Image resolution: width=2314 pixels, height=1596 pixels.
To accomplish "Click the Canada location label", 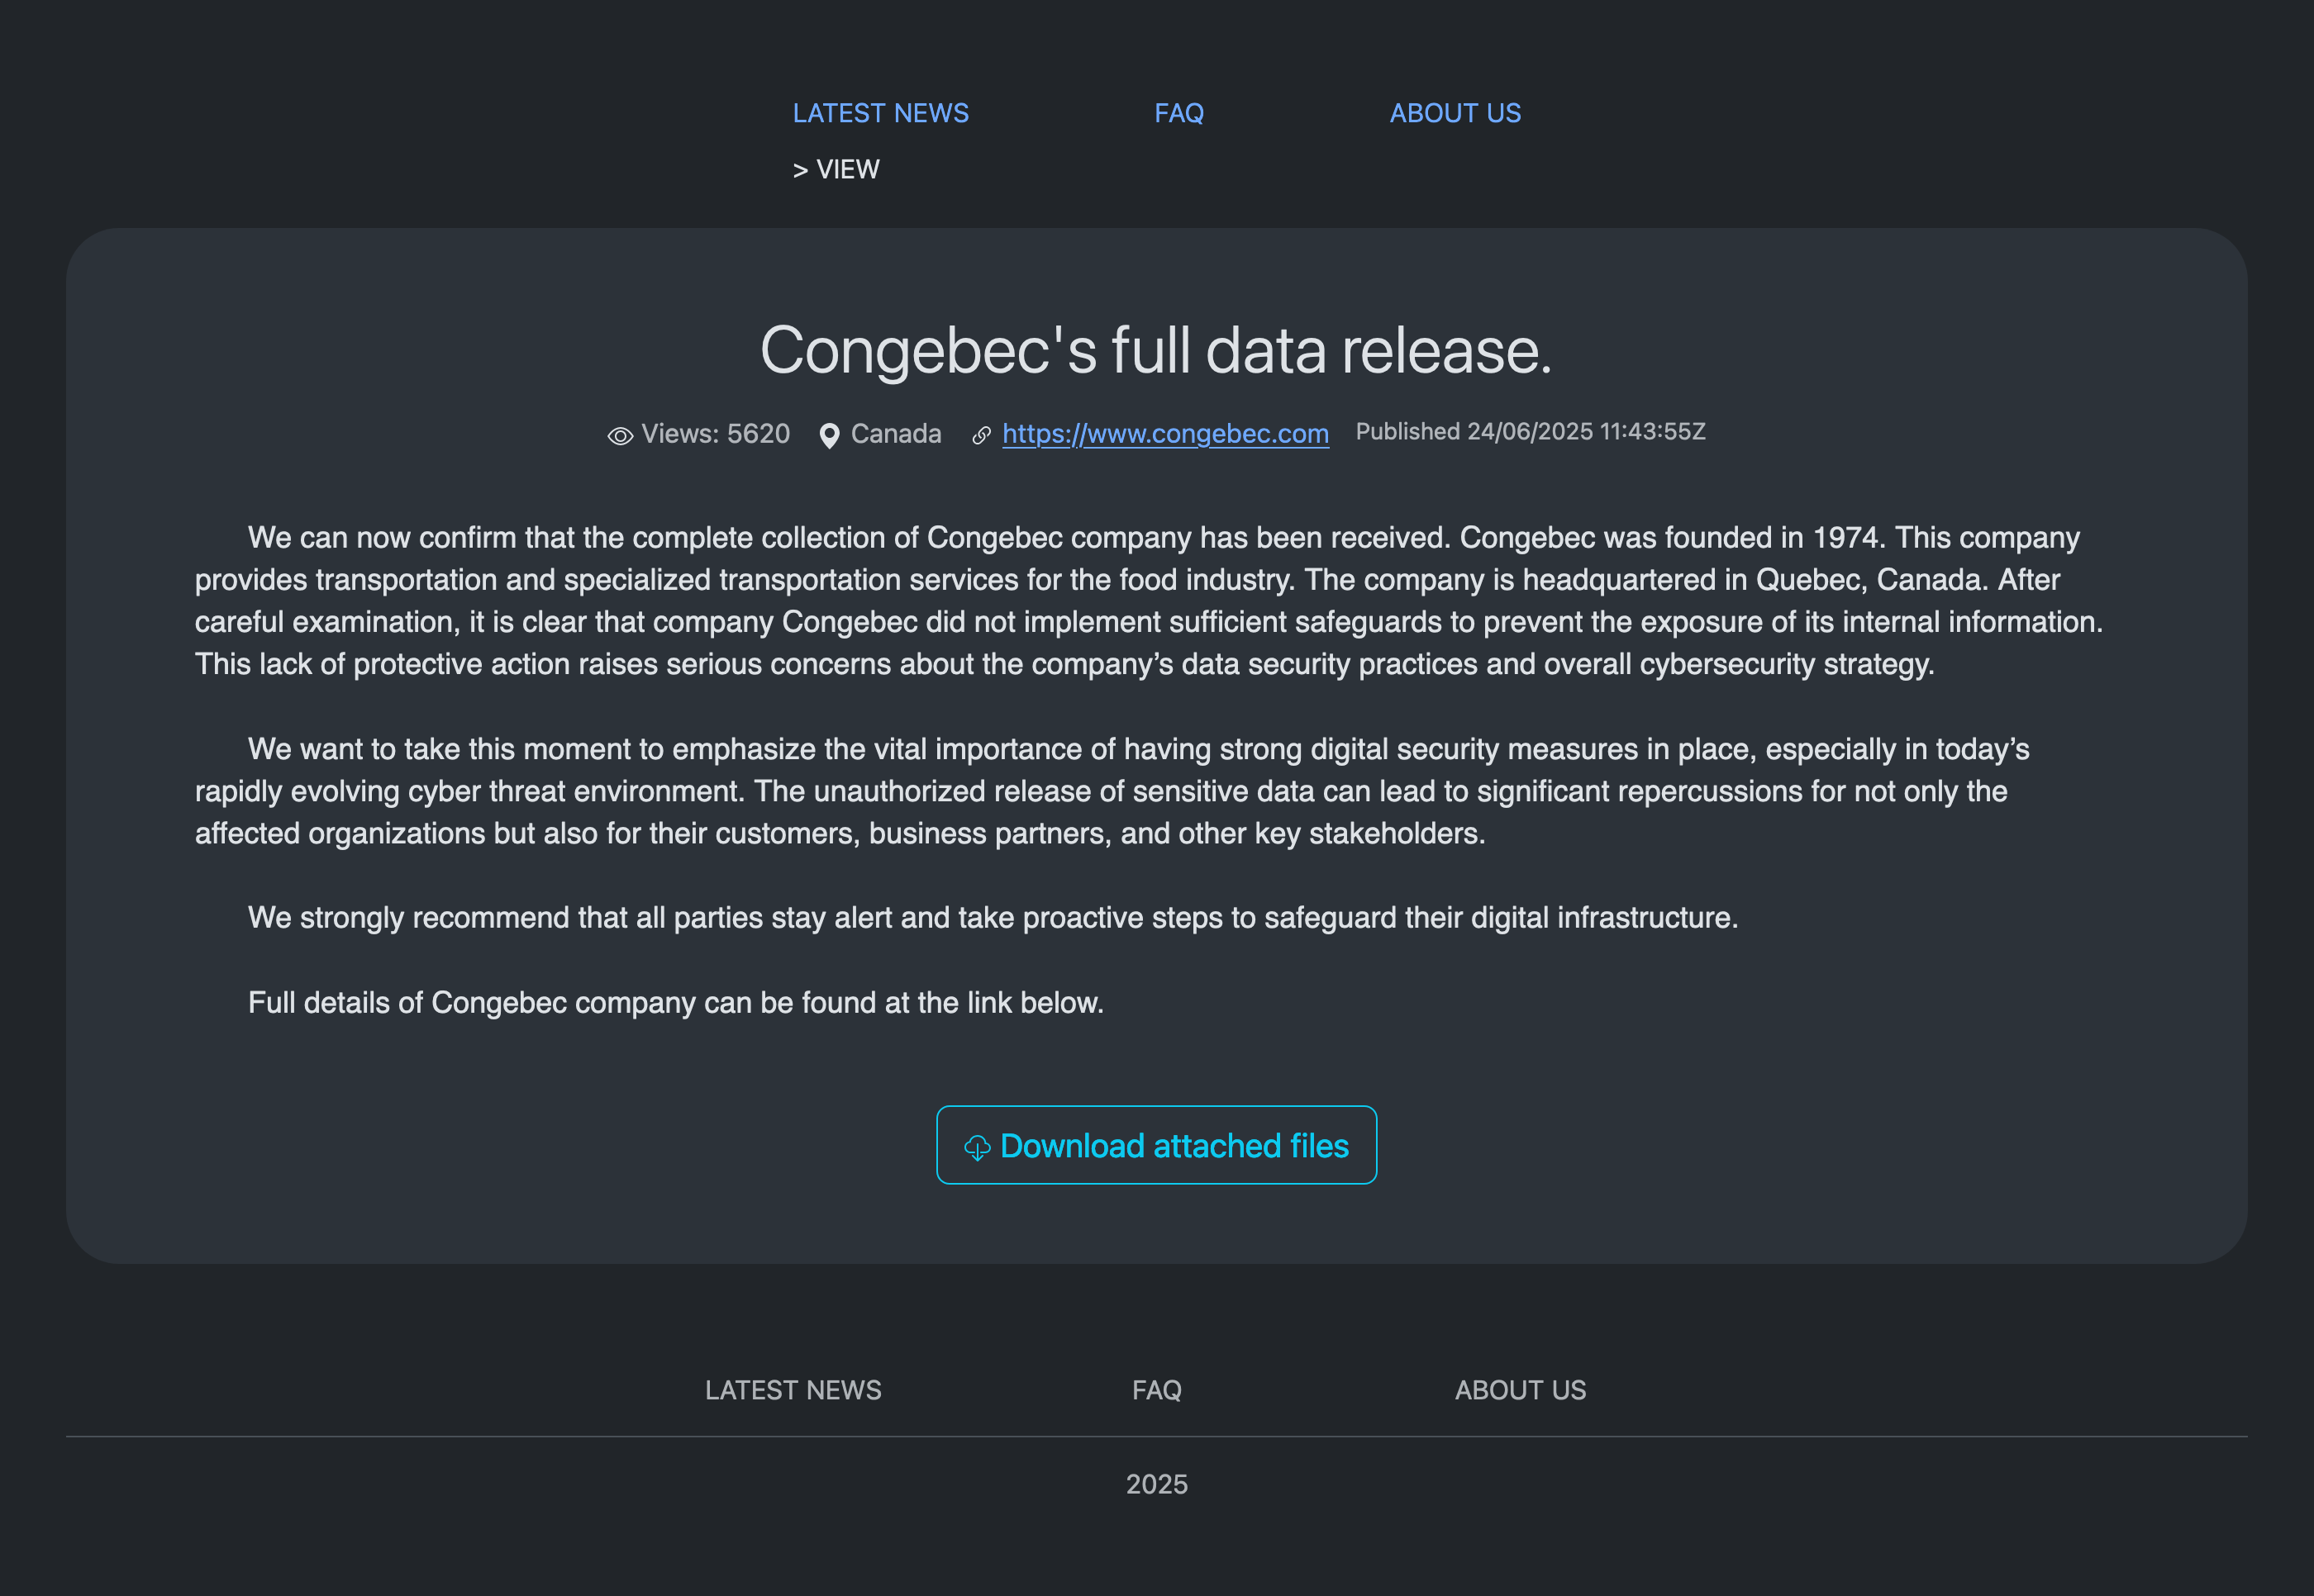I will tap(895, 434).
